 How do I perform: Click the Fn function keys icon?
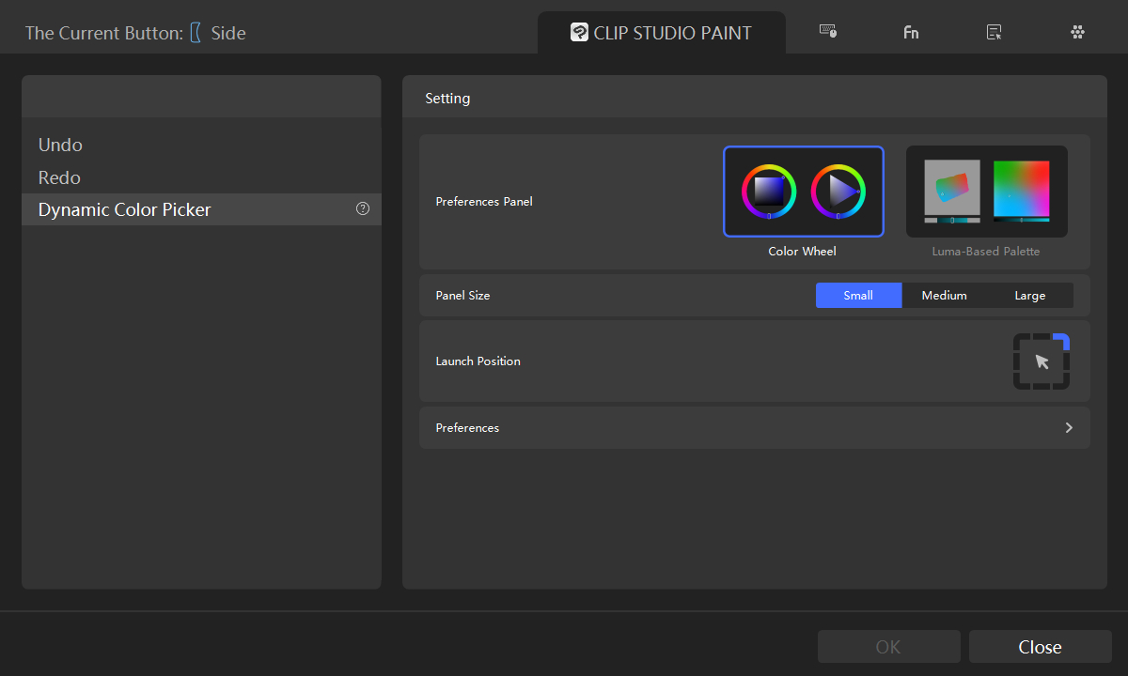point(910,31)
